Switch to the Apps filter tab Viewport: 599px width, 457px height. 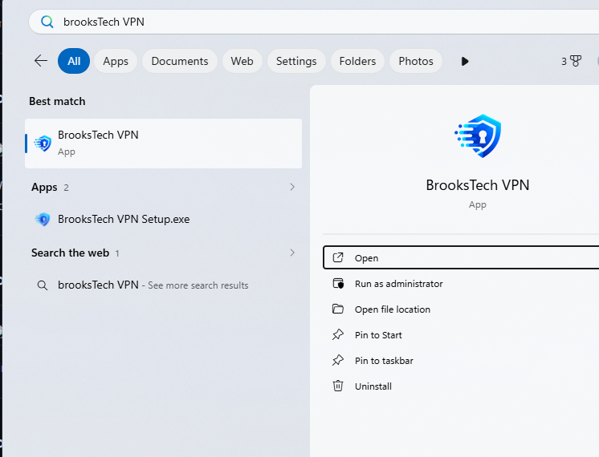tap(116, 61)
